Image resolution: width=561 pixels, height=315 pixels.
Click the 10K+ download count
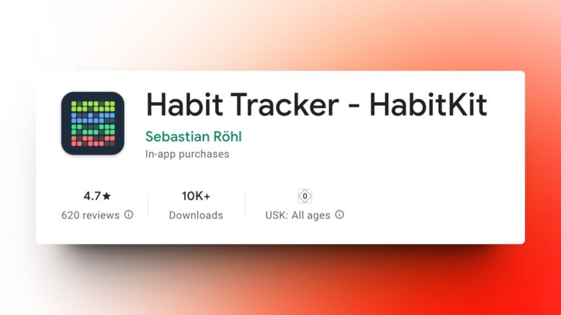[196, 196]
